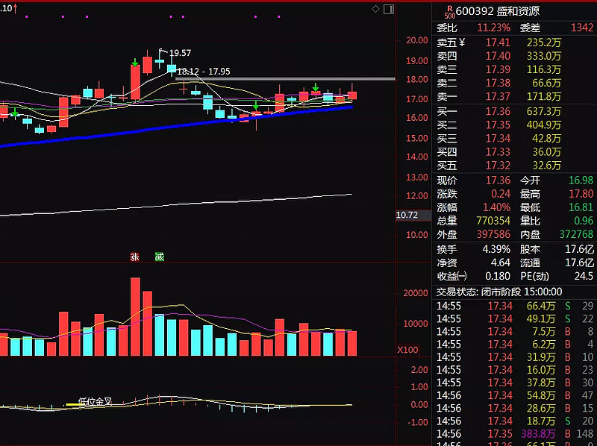This screenshot has height=446, width=597.
Task: Select the trade row with 7.5万 volume
Action: [515, 331]
